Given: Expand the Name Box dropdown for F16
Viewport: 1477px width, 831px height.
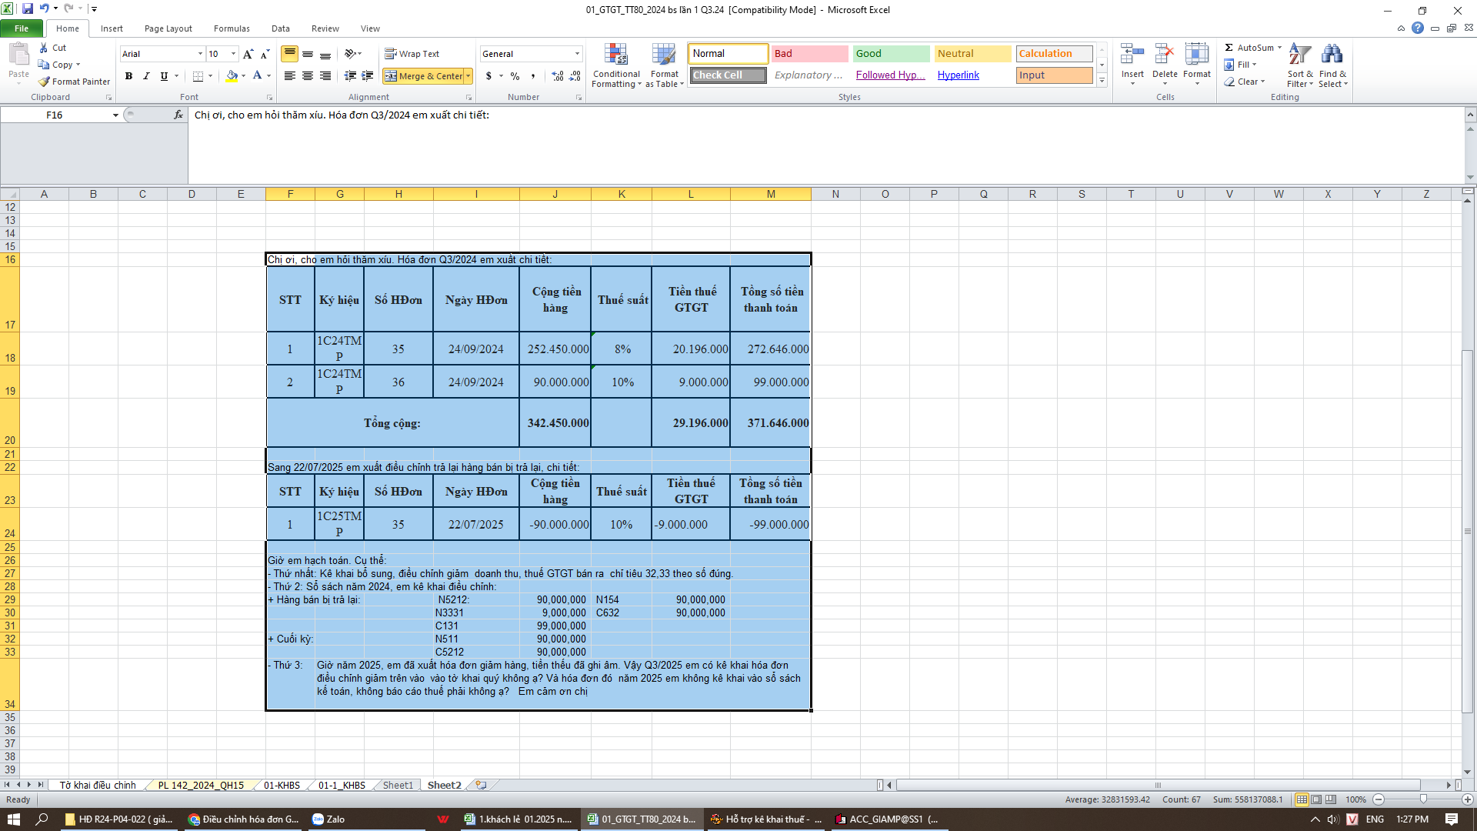Looking at the screenshot, I should pyautogui.click(x=115, y=115).
